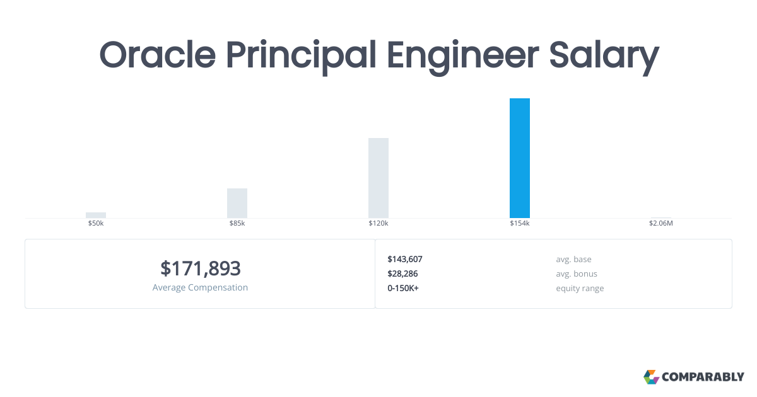
Task: Click the $2.06M axis label
Action: click(661, 224)
